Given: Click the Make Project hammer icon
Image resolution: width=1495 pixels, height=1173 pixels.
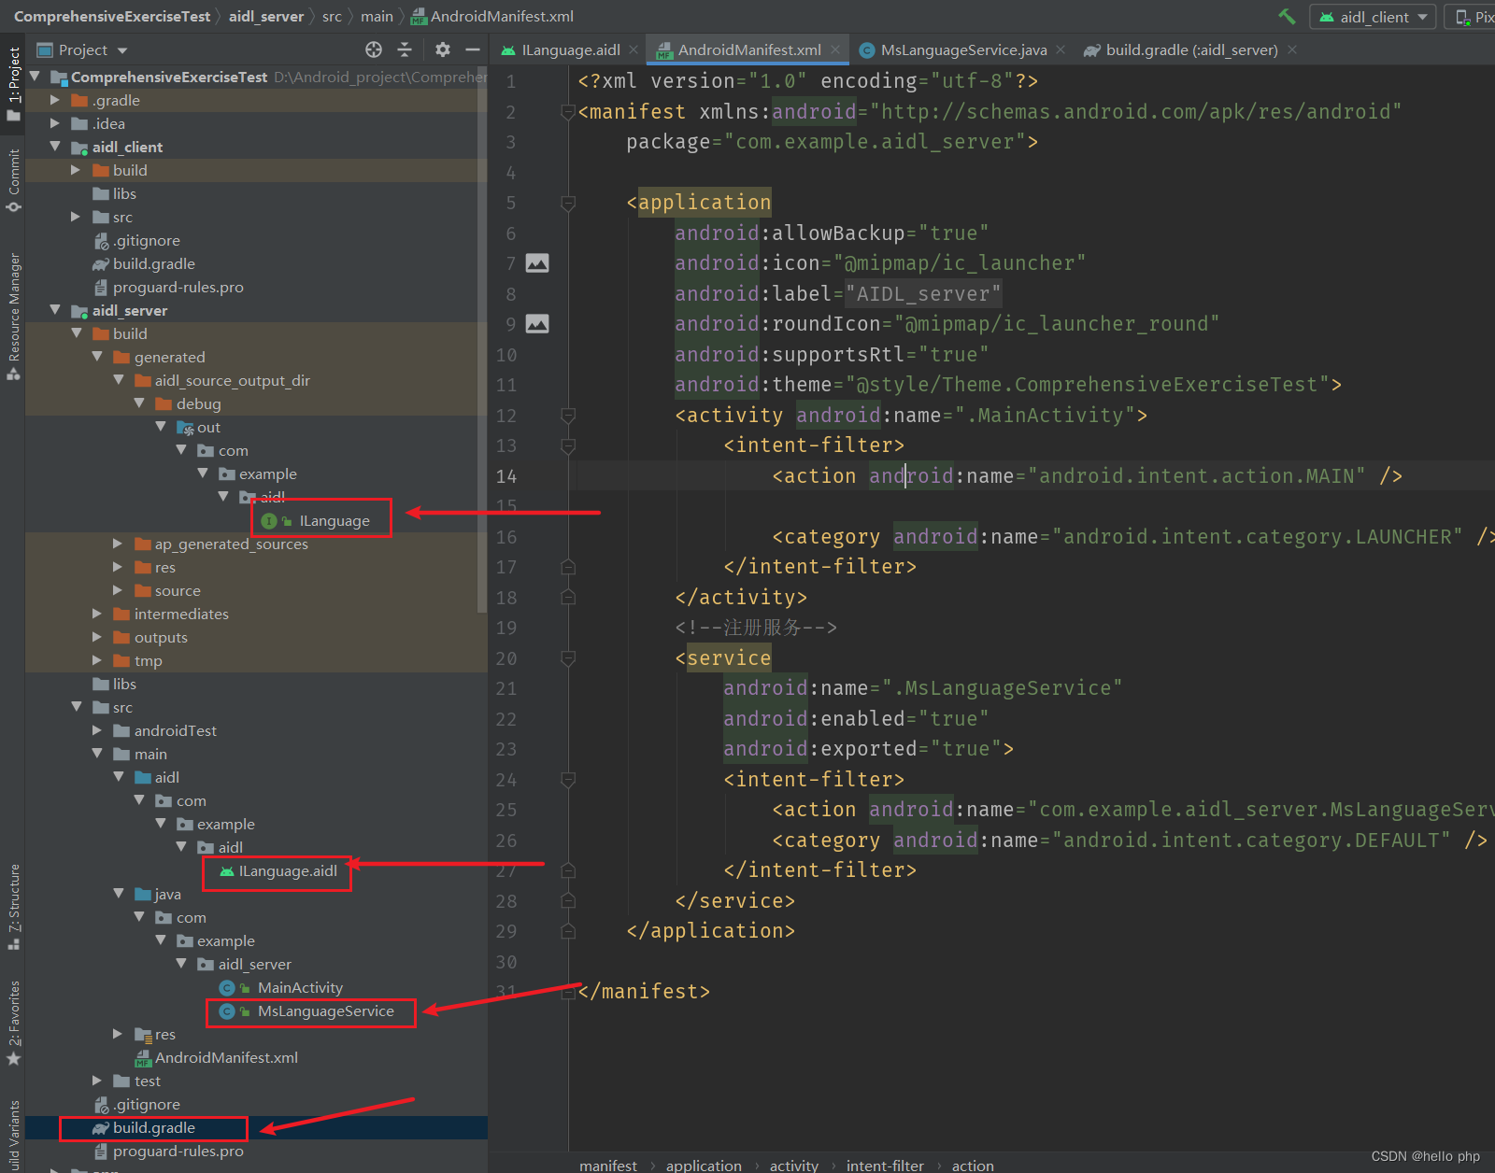Looking at the screenshot, I should 1287,17.
